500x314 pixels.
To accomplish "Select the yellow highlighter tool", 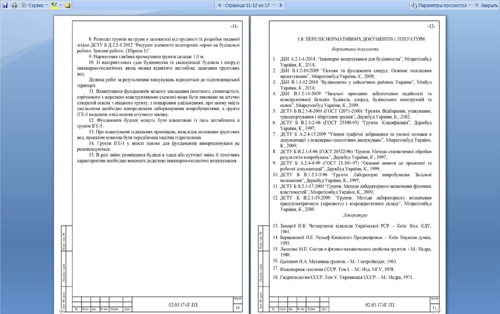I will (54, 5).
